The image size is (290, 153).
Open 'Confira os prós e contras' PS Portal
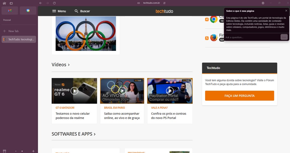point(169,116)
